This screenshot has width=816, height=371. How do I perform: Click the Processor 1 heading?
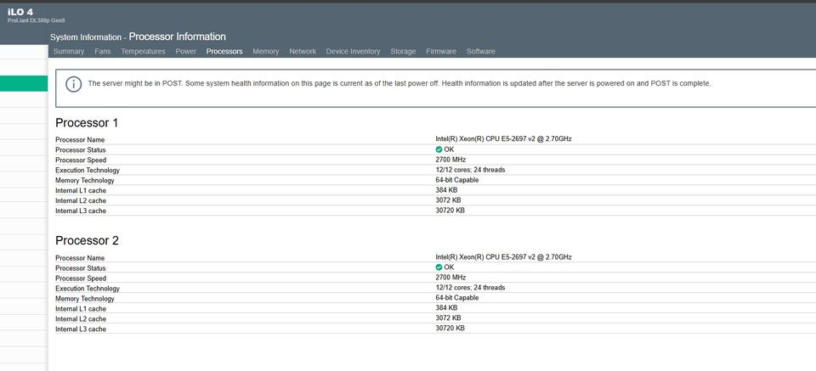pos(87,123)
